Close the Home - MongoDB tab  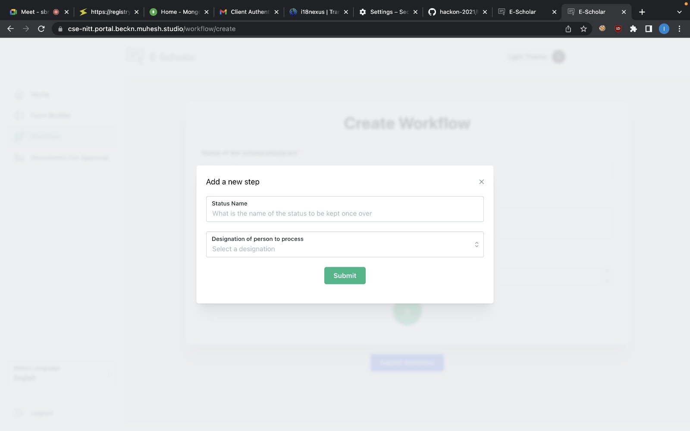pyautogui.click(x=207, y=12)
